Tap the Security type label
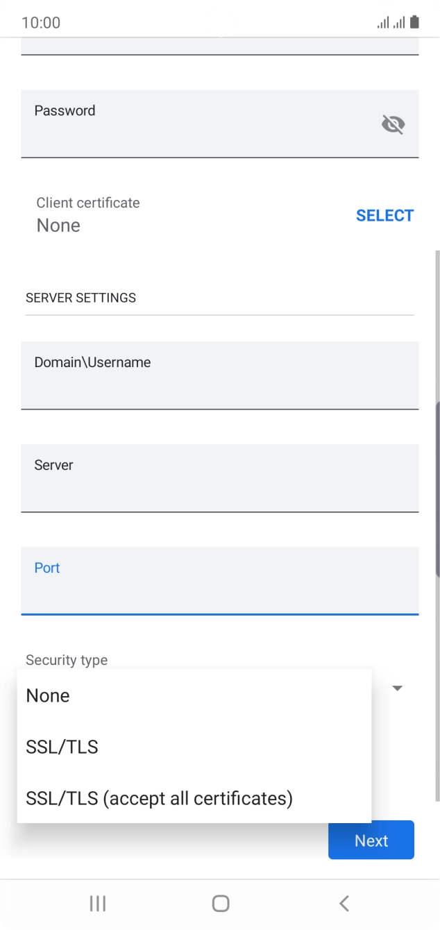Screen dimensions: 440x930 (x=66, y=660)
